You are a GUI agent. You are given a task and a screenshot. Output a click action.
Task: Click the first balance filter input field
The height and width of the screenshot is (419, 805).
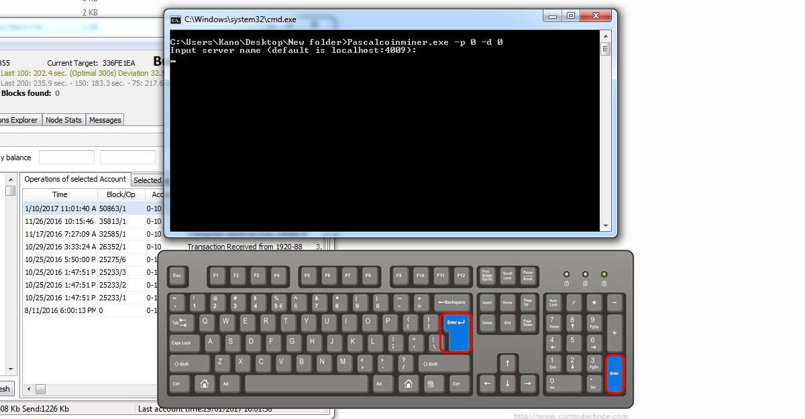(66, 158)
